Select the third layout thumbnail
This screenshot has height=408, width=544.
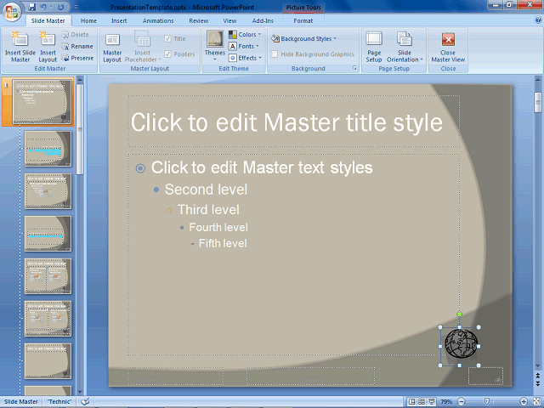(48, 191)
